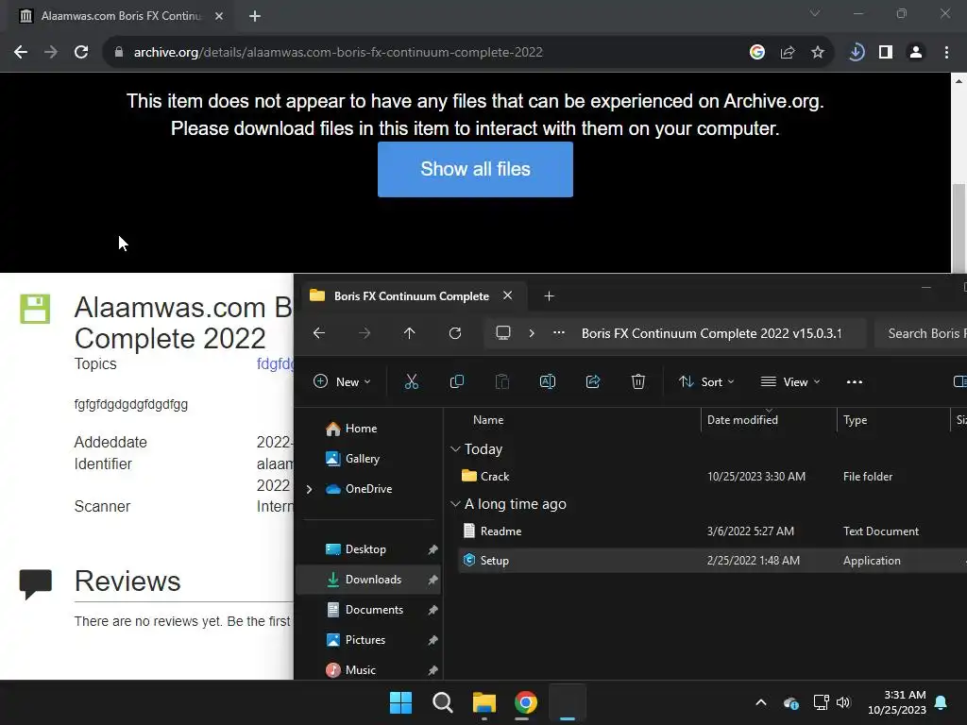Open Windows Start menu
This screenshot has height=725, width=967.
pos(400,702)
